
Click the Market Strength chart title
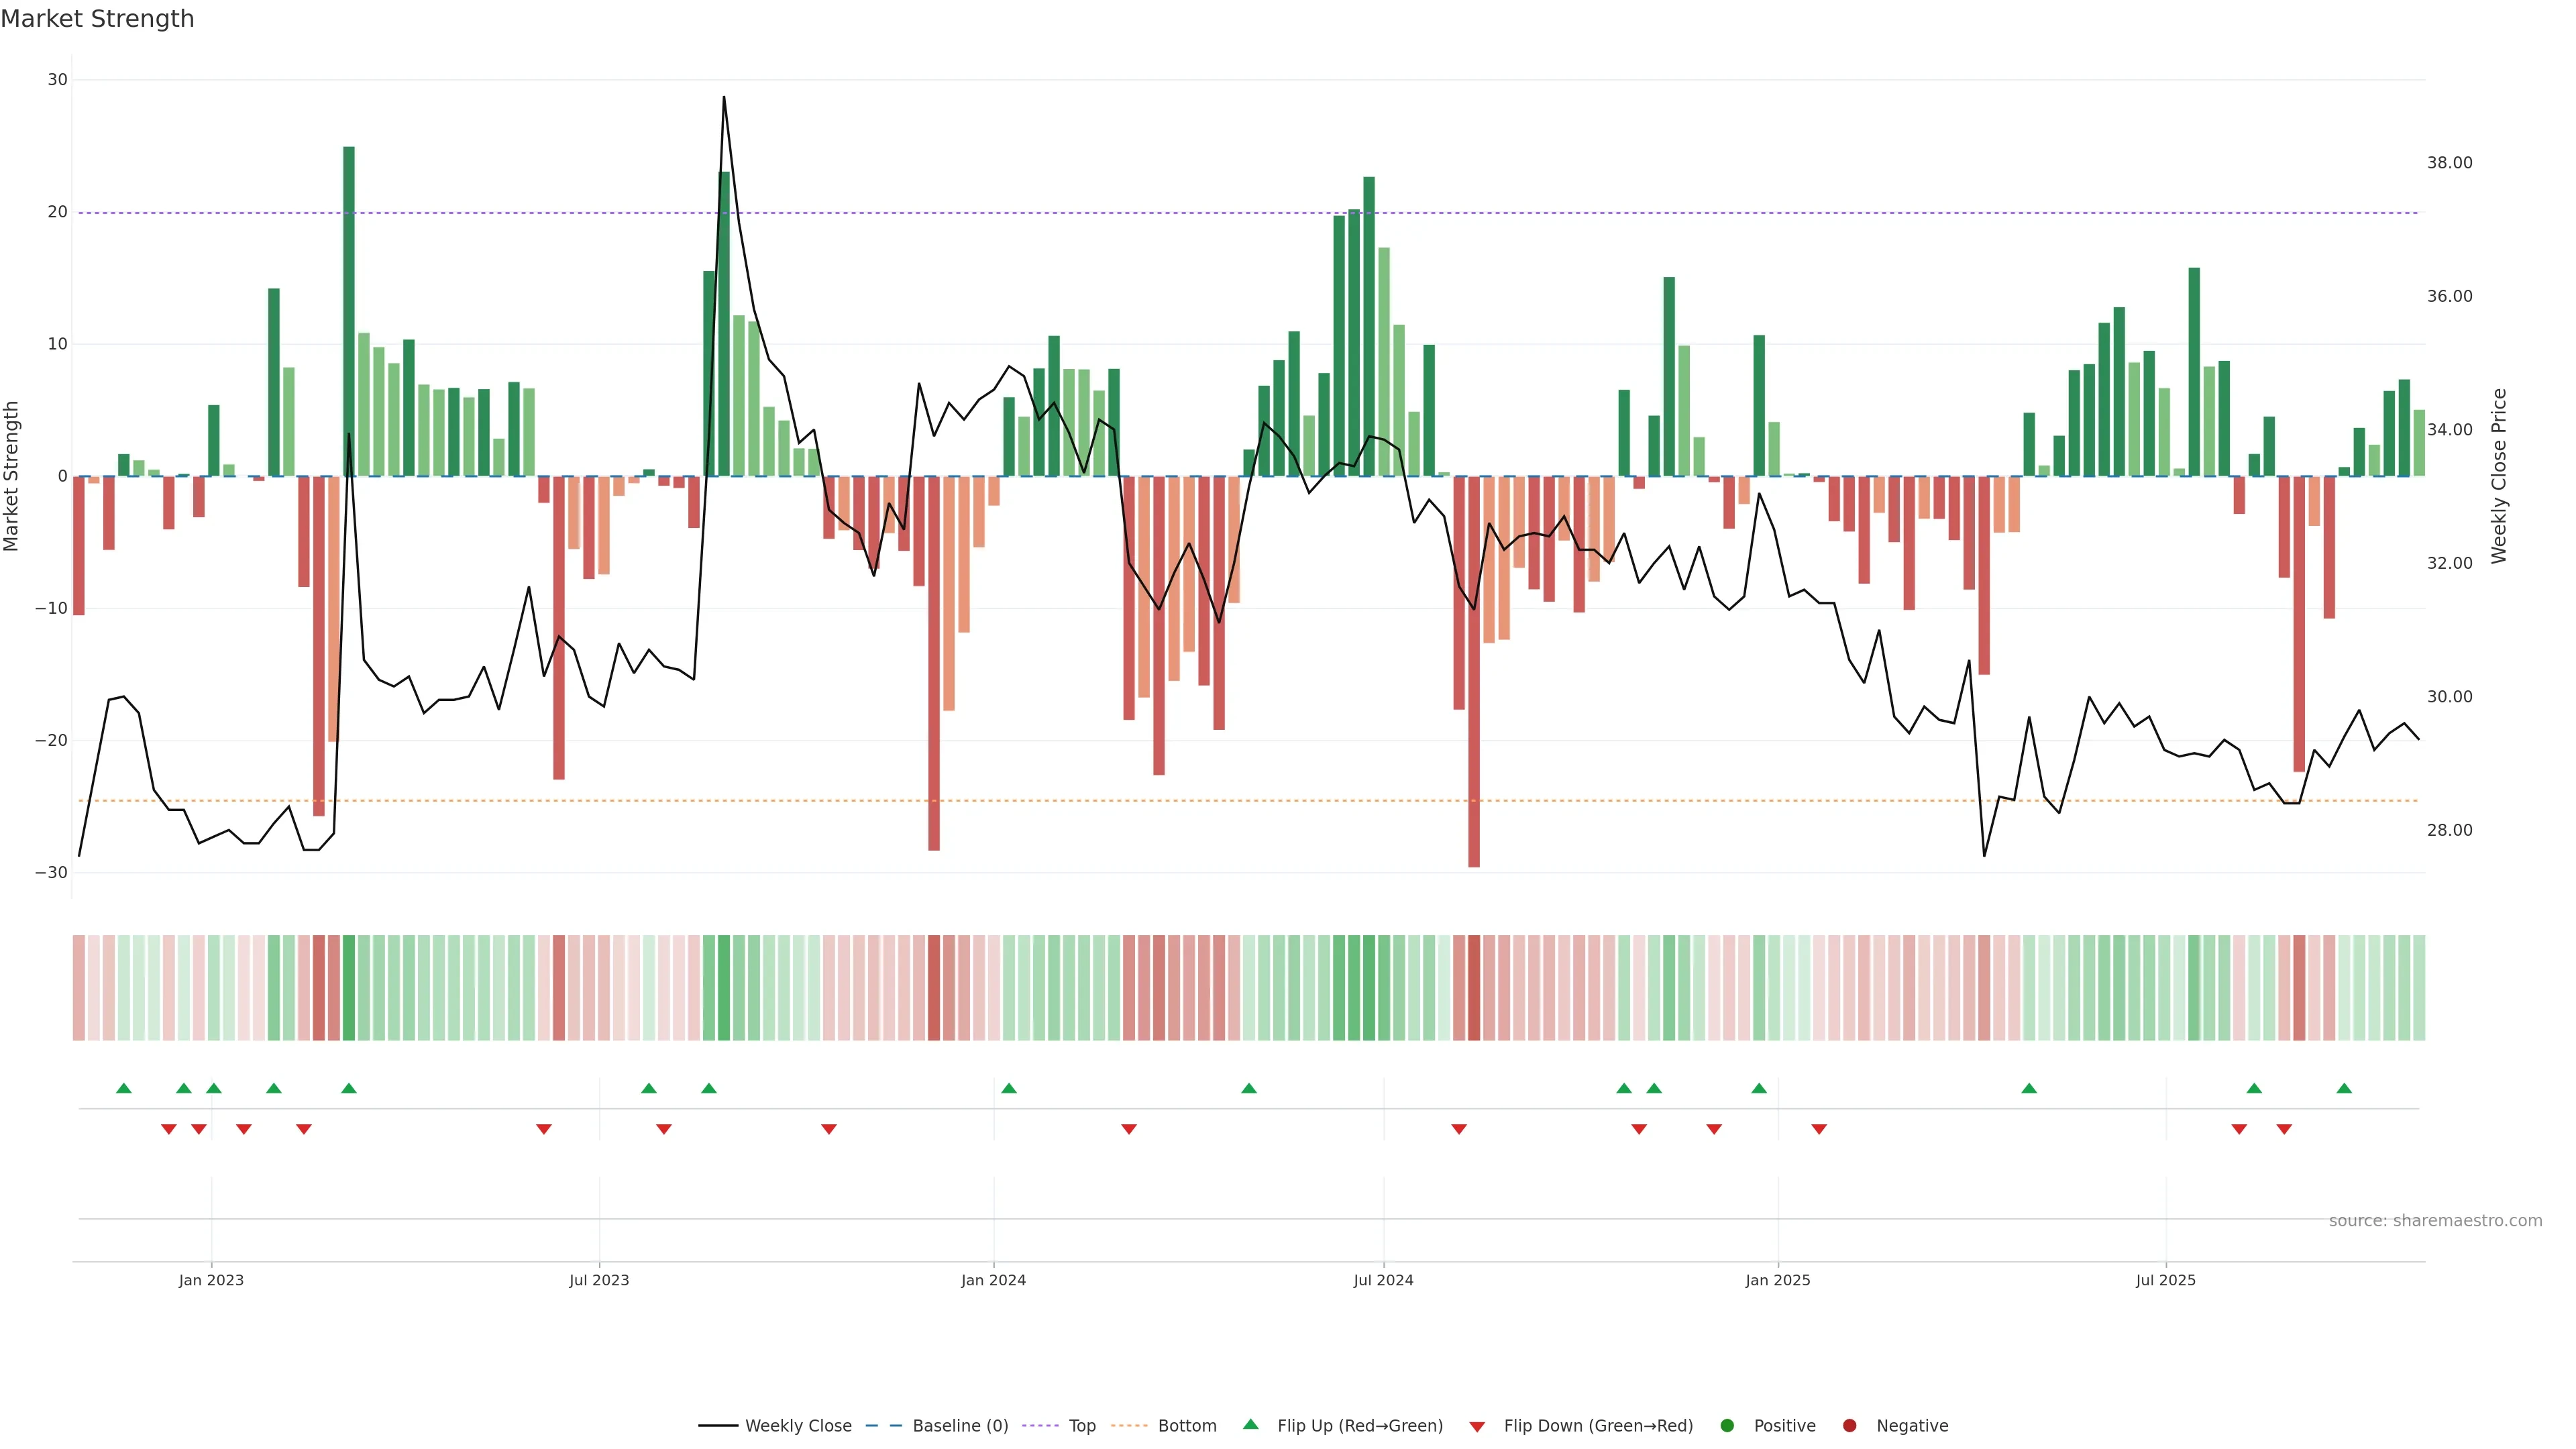click(x=97, y=19)
